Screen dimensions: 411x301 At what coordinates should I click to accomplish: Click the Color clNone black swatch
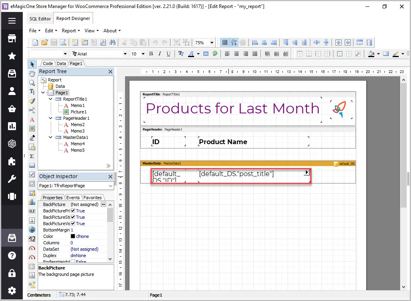[x=73, y=236]
